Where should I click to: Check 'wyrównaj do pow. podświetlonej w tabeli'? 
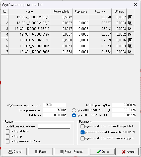pyautogui.click(x=82, y=126)
